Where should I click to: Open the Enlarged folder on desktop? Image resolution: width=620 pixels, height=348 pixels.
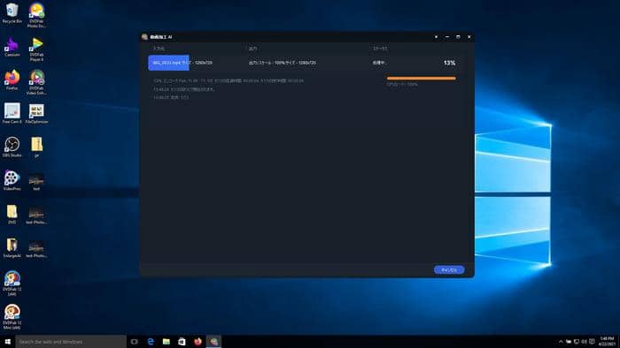tap(12, 247)
